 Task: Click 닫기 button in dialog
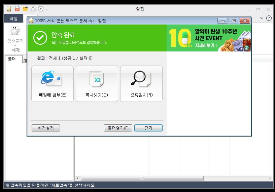pos(148,128)
